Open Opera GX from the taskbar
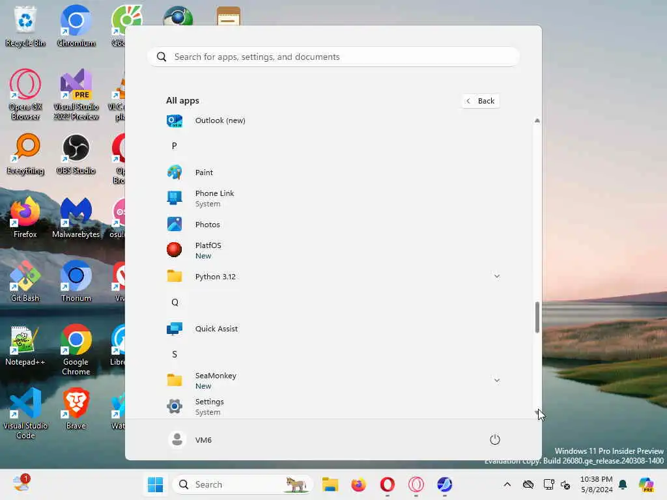The height and width of the screenshot is (500, 667). [x=416, y=484]
